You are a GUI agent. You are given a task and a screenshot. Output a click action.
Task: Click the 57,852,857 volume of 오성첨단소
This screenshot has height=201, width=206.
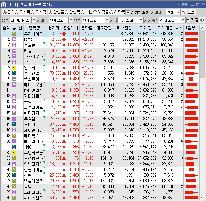tap(147, 158)
